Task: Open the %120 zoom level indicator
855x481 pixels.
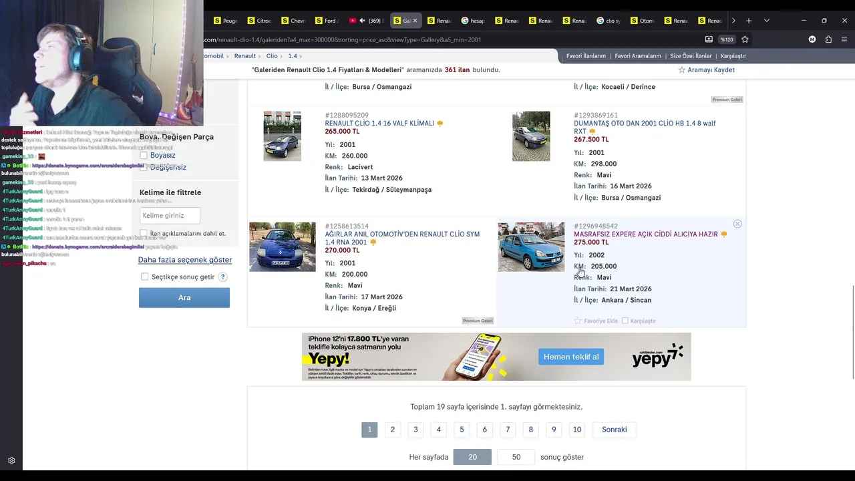Action: click(727, 39)
